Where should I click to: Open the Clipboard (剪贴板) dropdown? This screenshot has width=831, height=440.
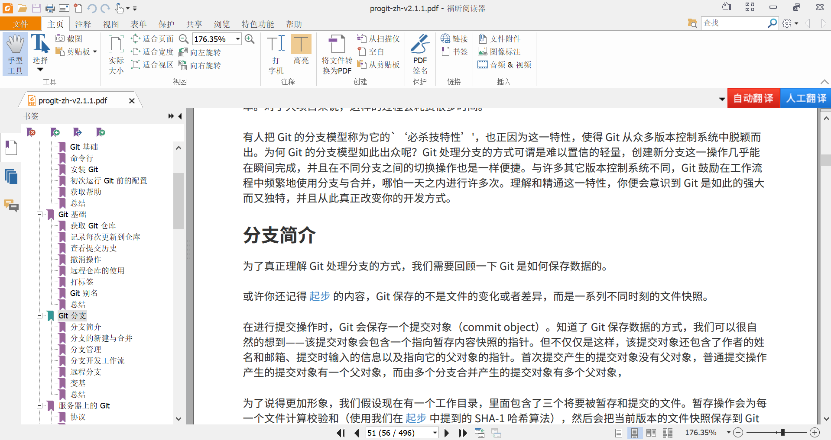point(76,51)
